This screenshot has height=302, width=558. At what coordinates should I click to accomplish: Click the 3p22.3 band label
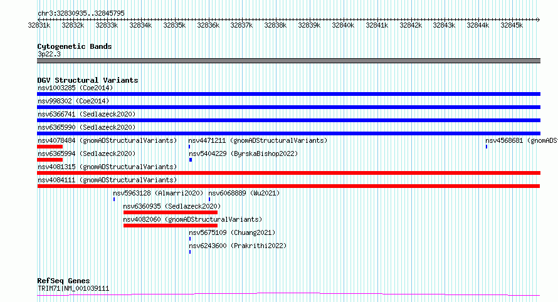49,54
